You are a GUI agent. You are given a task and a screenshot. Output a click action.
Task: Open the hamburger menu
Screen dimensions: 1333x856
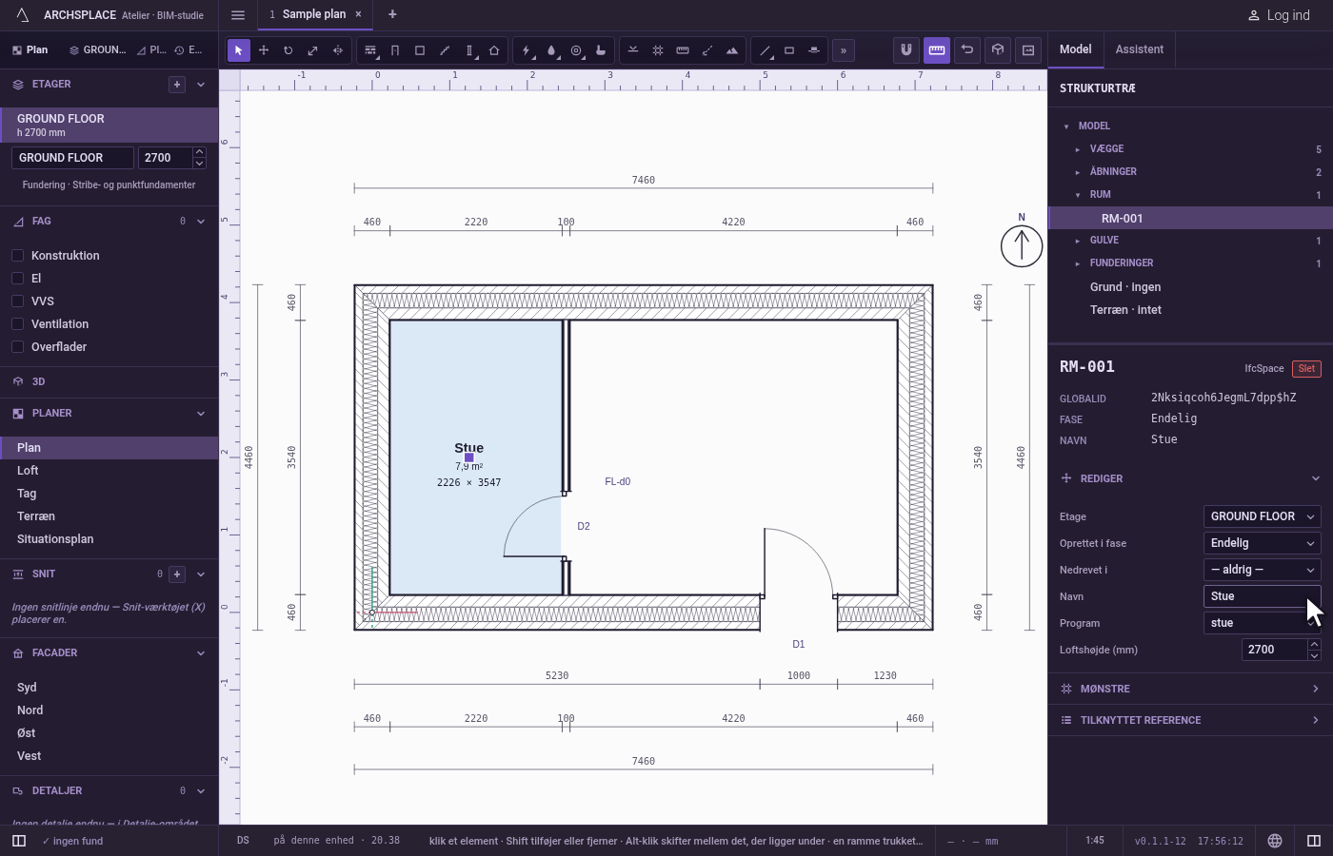[238, 15]
